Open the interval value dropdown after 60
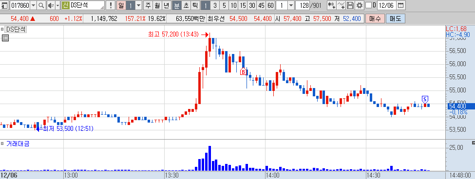The width and height of the screenshot is (475, 179). pos(291,5)
